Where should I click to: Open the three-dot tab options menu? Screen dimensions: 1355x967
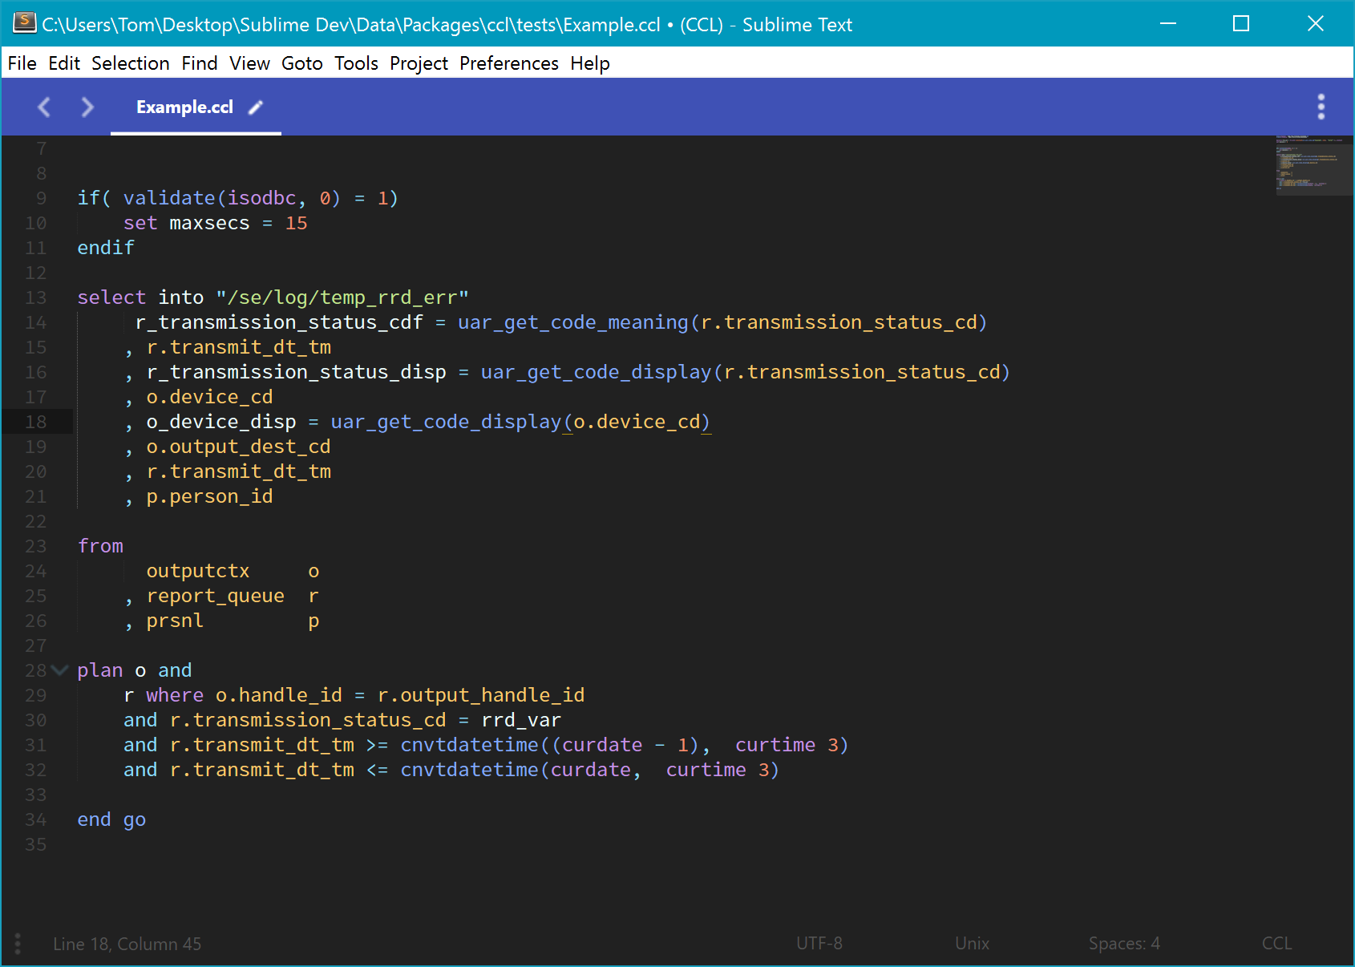coord(1321,107)
